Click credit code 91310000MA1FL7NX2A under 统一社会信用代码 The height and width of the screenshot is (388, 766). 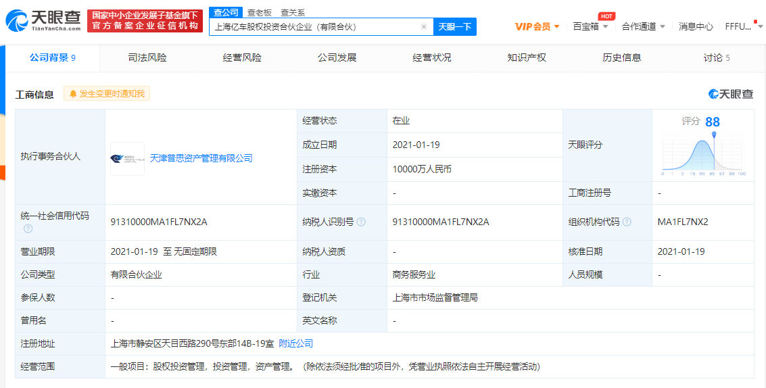(x=160, y=222)
